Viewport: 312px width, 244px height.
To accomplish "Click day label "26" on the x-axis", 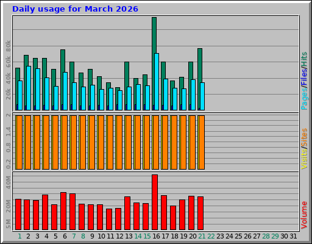I will click(x=247, y=236).
